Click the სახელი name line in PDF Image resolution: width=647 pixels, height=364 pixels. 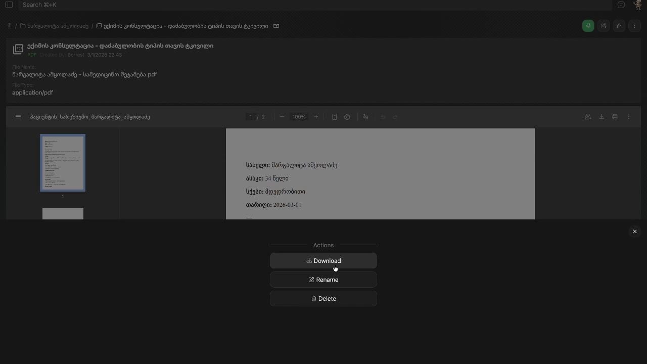click(292, 165)
